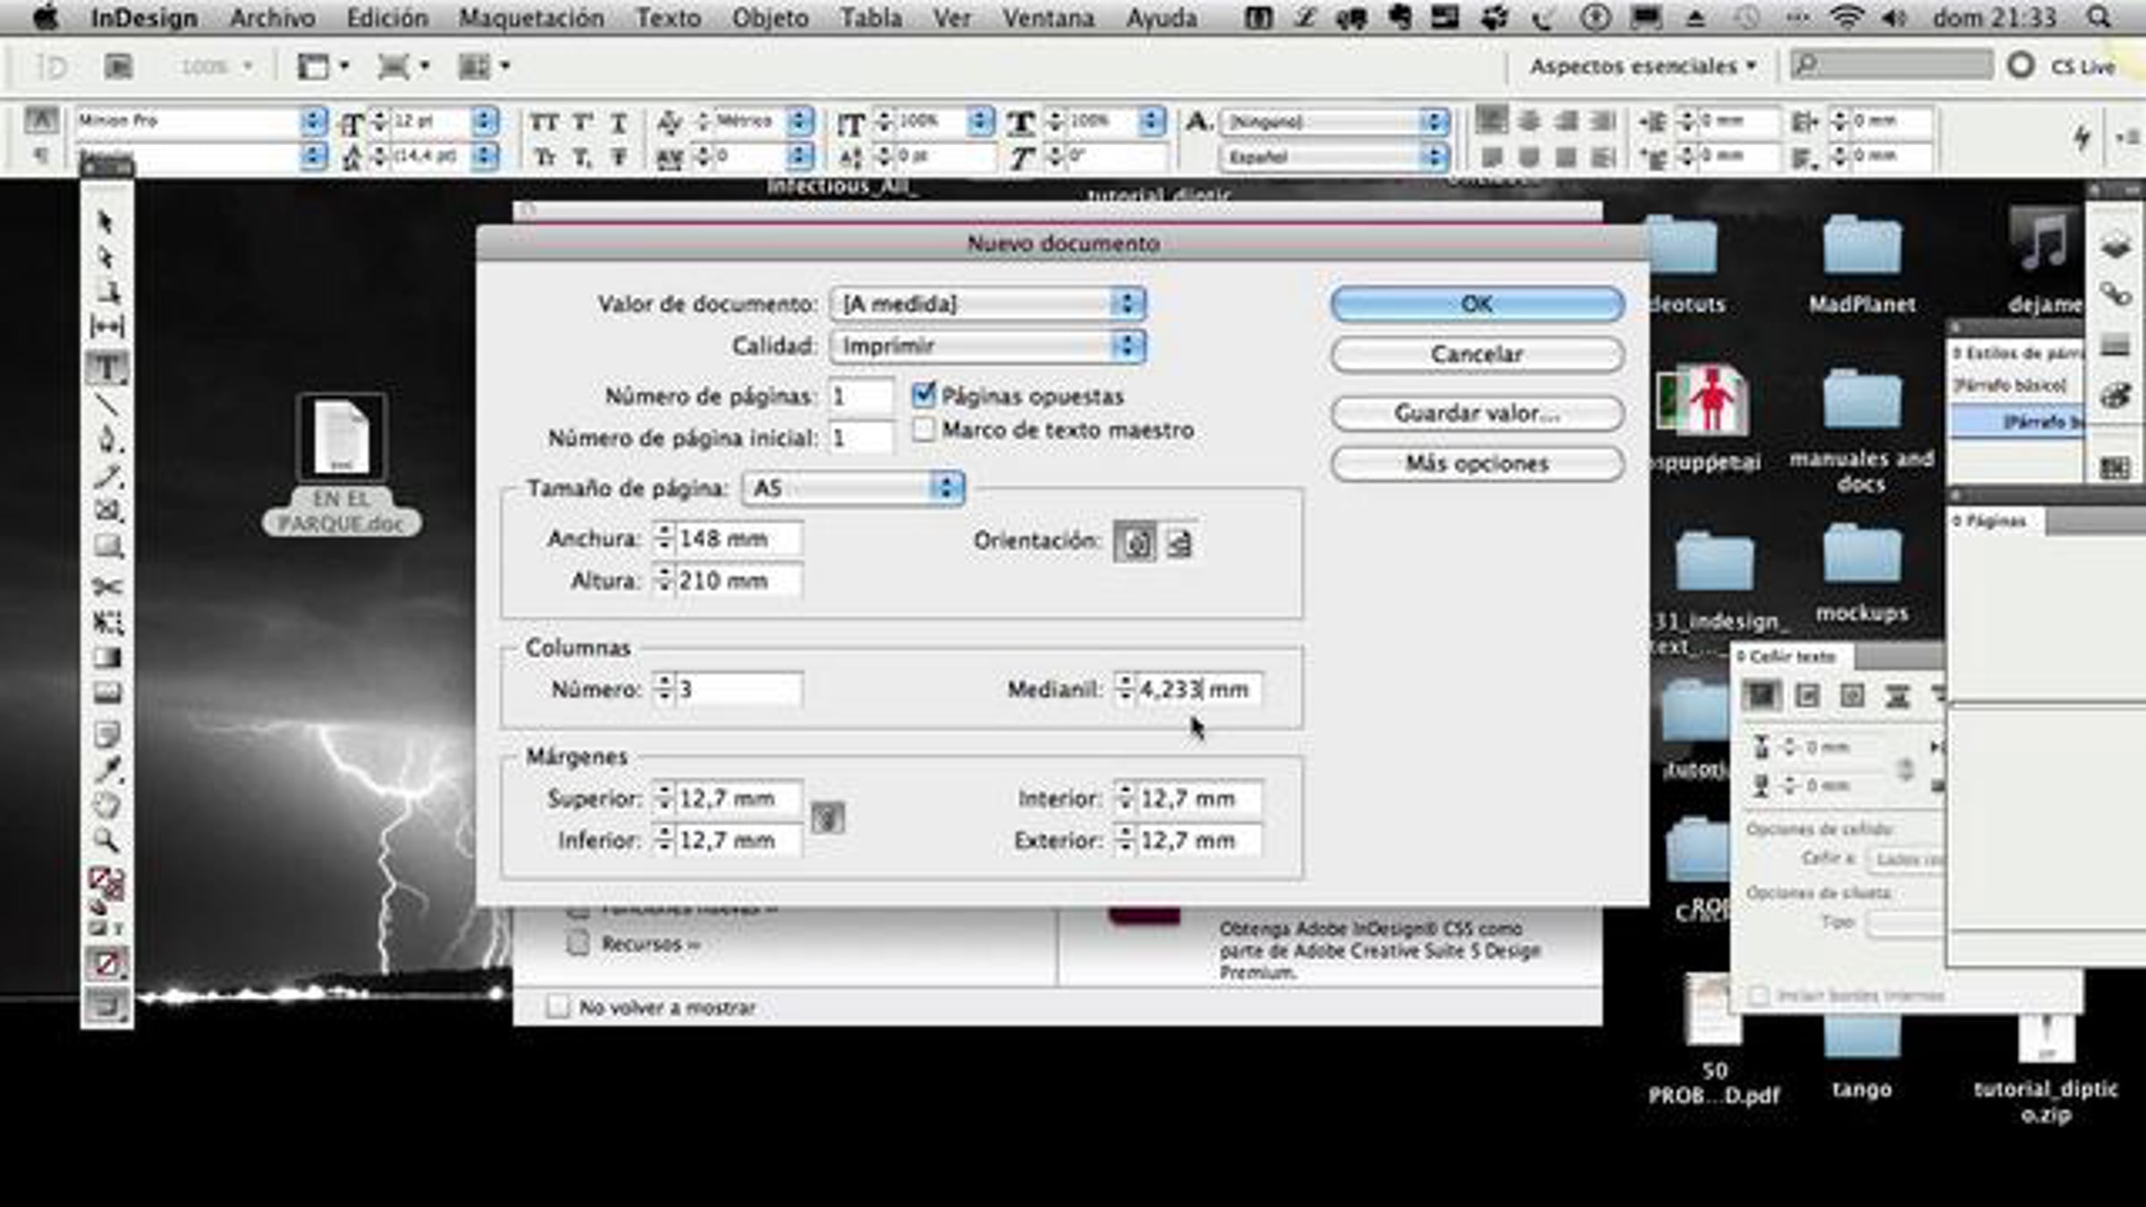Open the Ventana menu
Image resolution: width=2146 pixels, height=1207 pixels.
pyautogui.click(x=1047, y=18)
